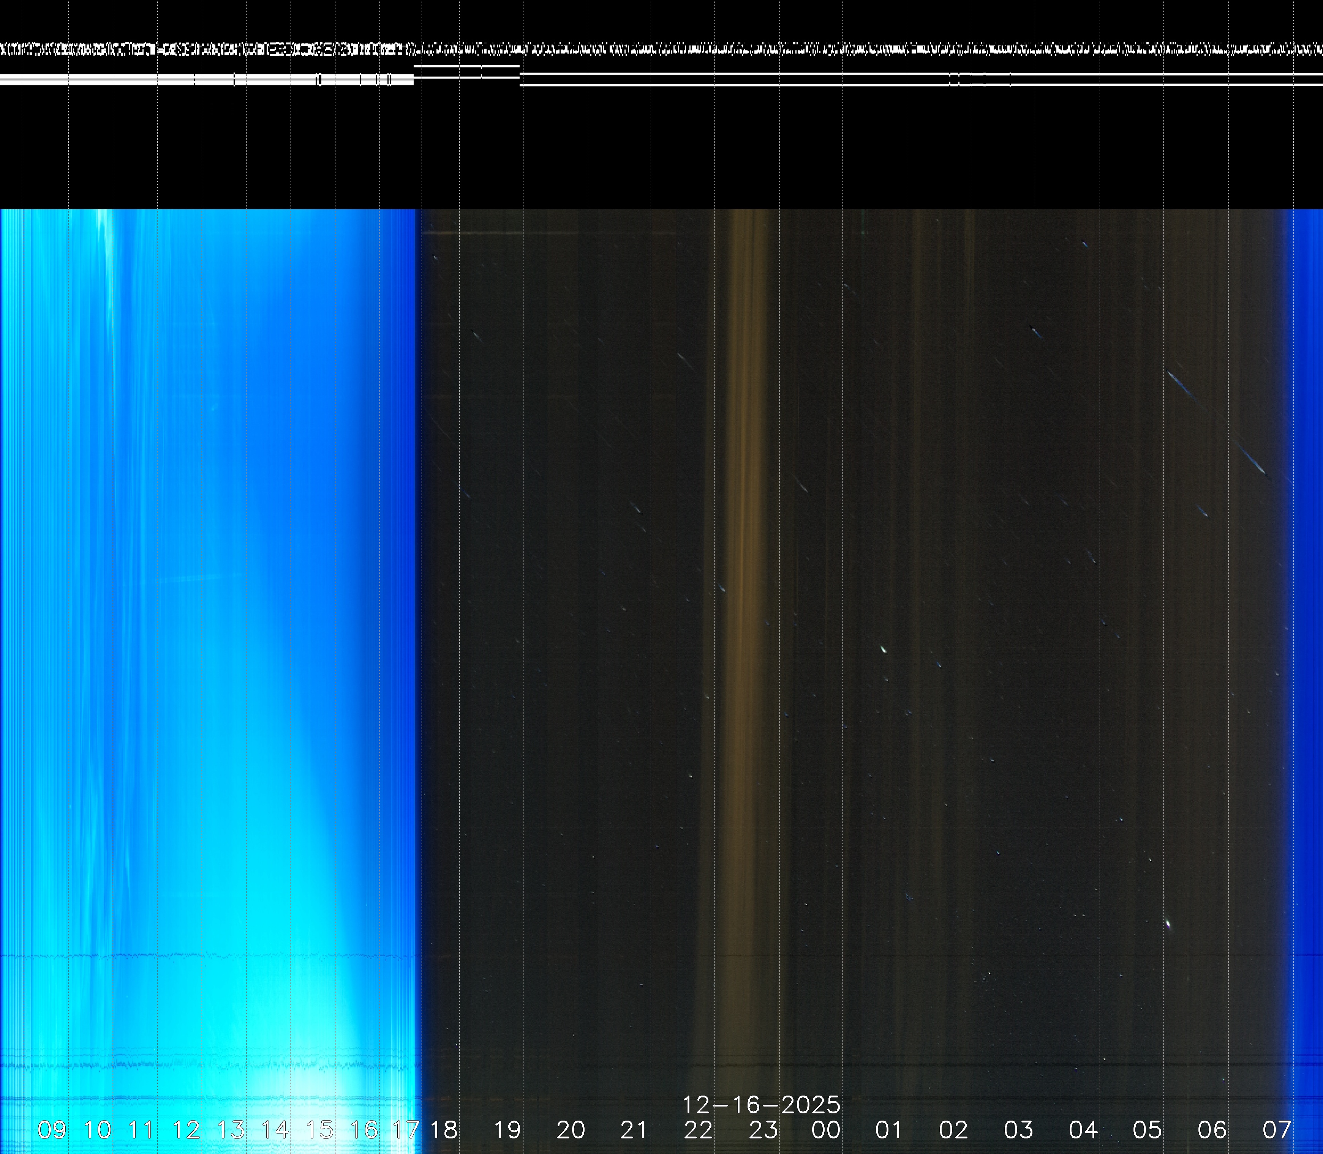The height and width of the screenshot is (1154, 1323).
Task: Click the 12 hour label
Action: (186, 1129)
